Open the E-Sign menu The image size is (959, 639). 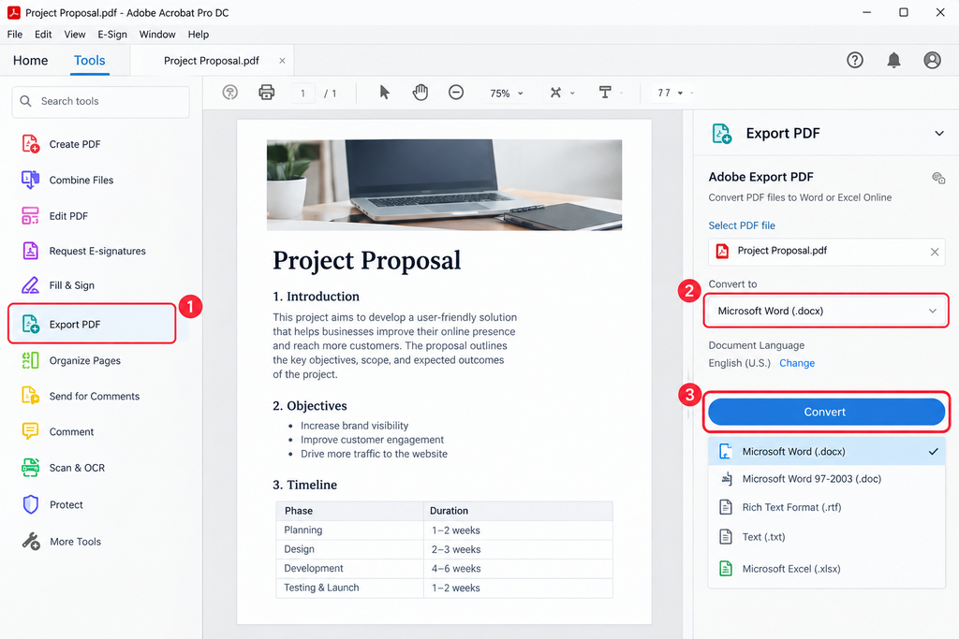pos(112,35)
